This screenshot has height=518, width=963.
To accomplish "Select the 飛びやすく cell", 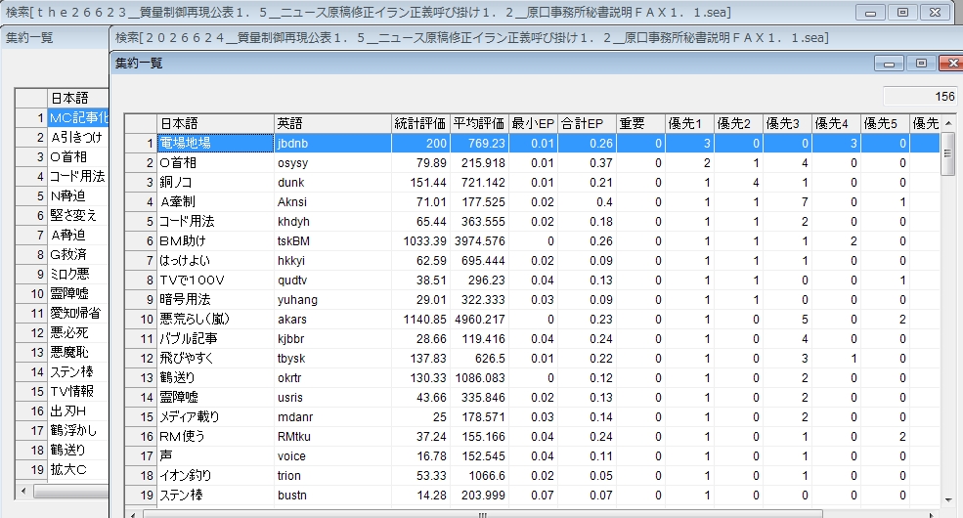I will (x=215, y=359).
